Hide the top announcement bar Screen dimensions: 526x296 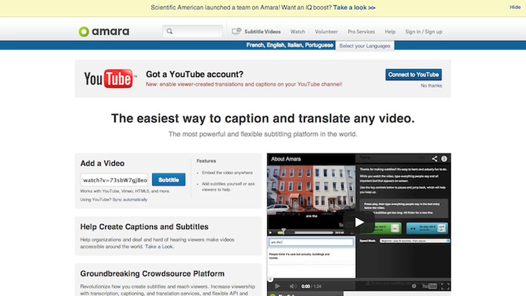[515, 7]
